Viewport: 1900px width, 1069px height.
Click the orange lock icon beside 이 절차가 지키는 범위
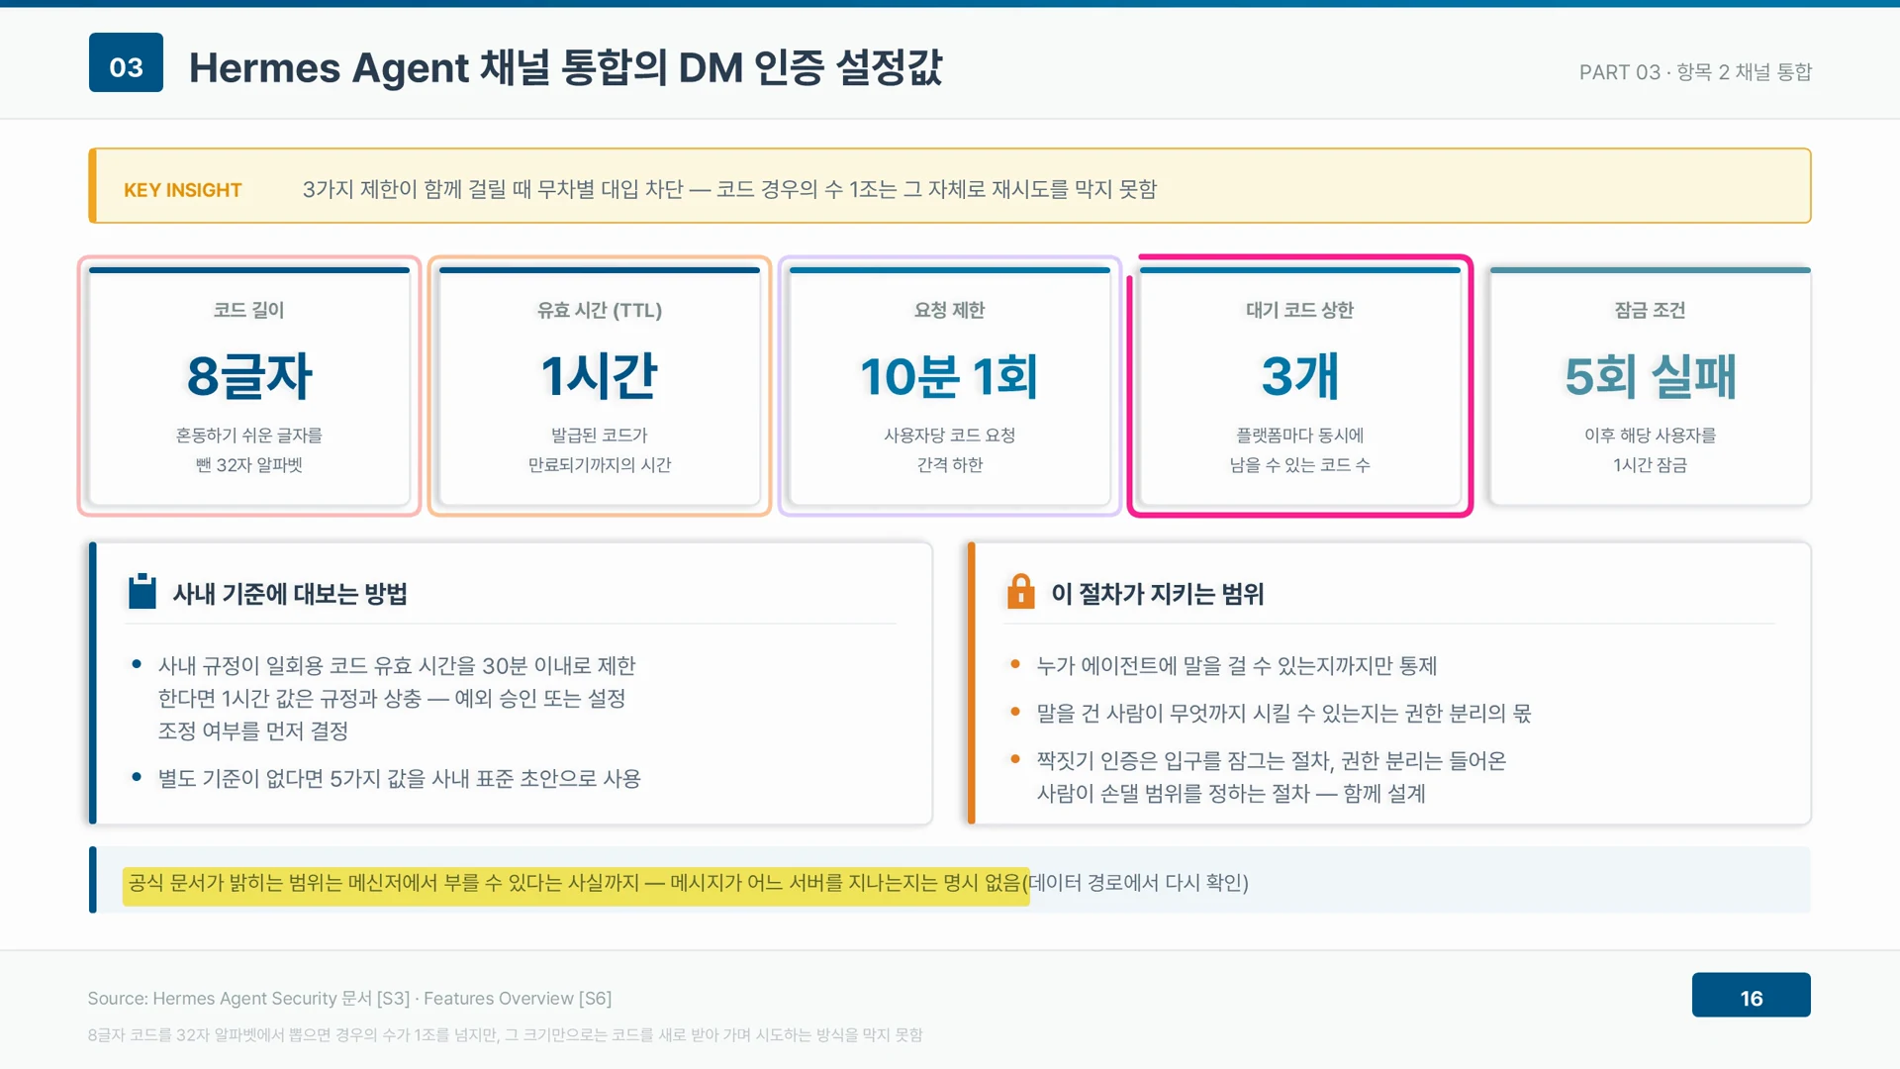click(1020, 591)
